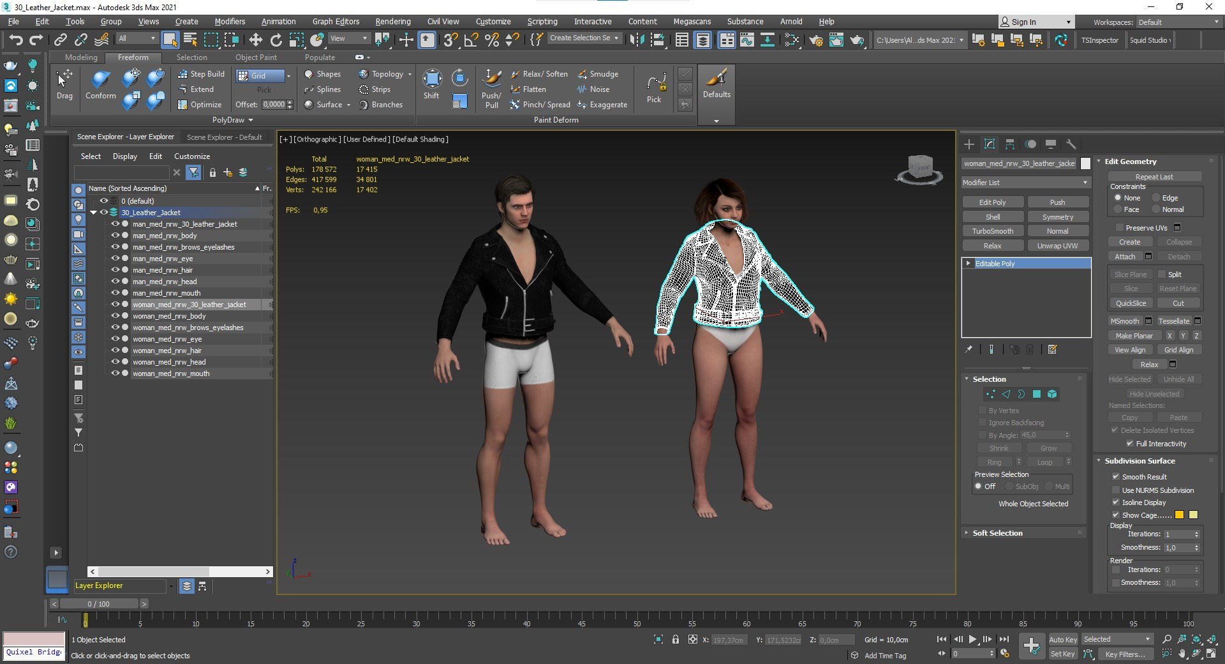Activate the Select and Move tool
The width and height of the screenshot is (1225, 664).
pyautogui.click(x=255, y=40)
